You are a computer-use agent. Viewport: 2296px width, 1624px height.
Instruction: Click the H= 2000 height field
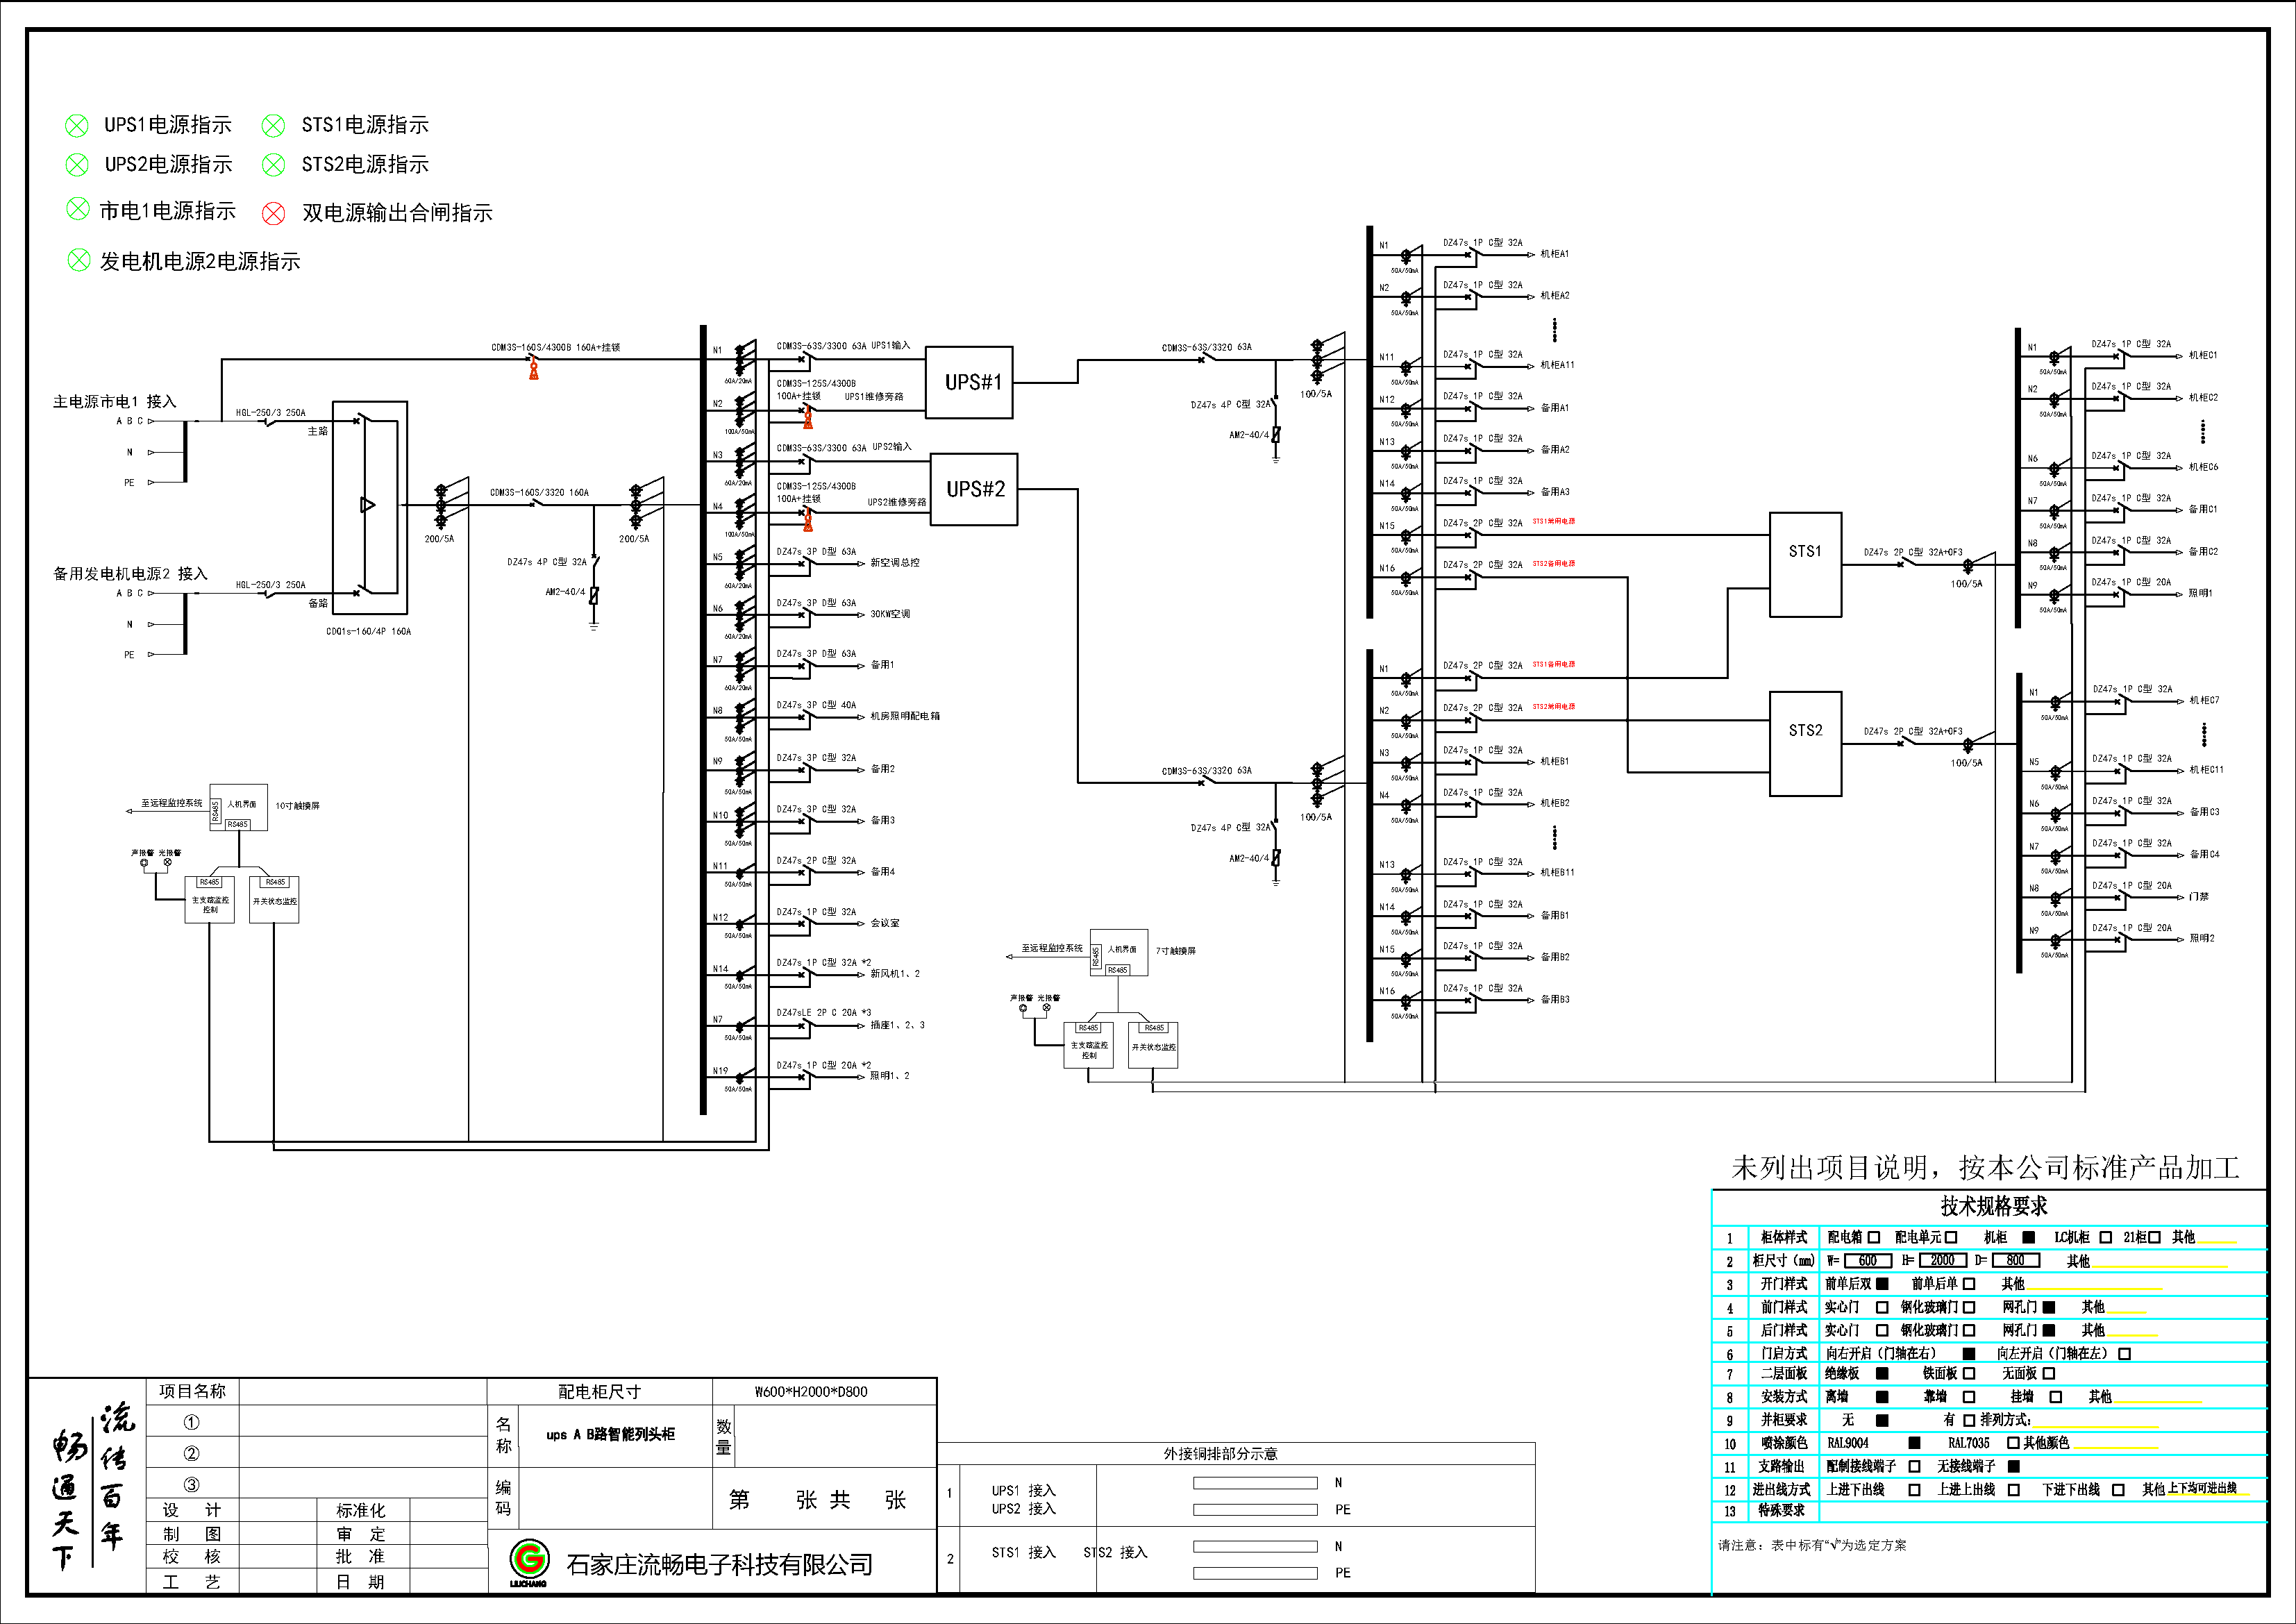[x=1942, y=1261]
